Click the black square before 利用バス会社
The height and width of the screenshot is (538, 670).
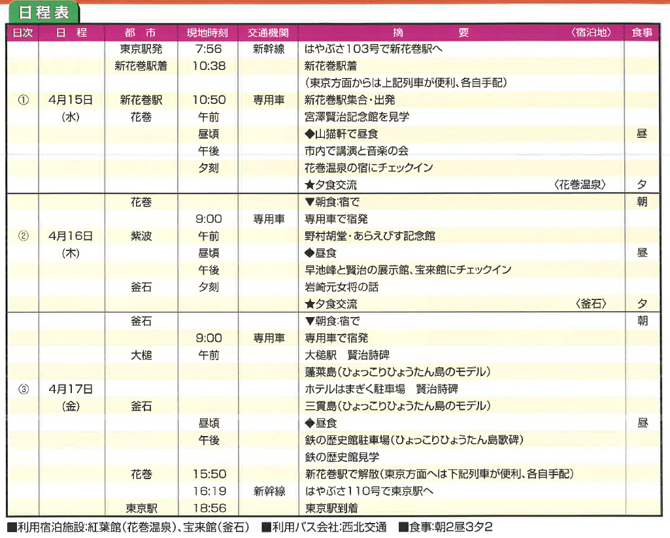tap(265, 527)
